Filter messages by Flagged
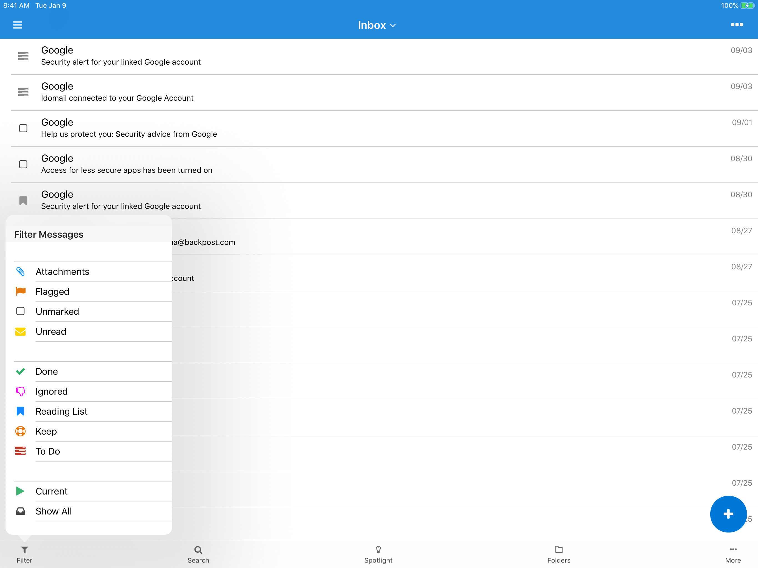Screen dimensions: 758x568 coord(52,291)
